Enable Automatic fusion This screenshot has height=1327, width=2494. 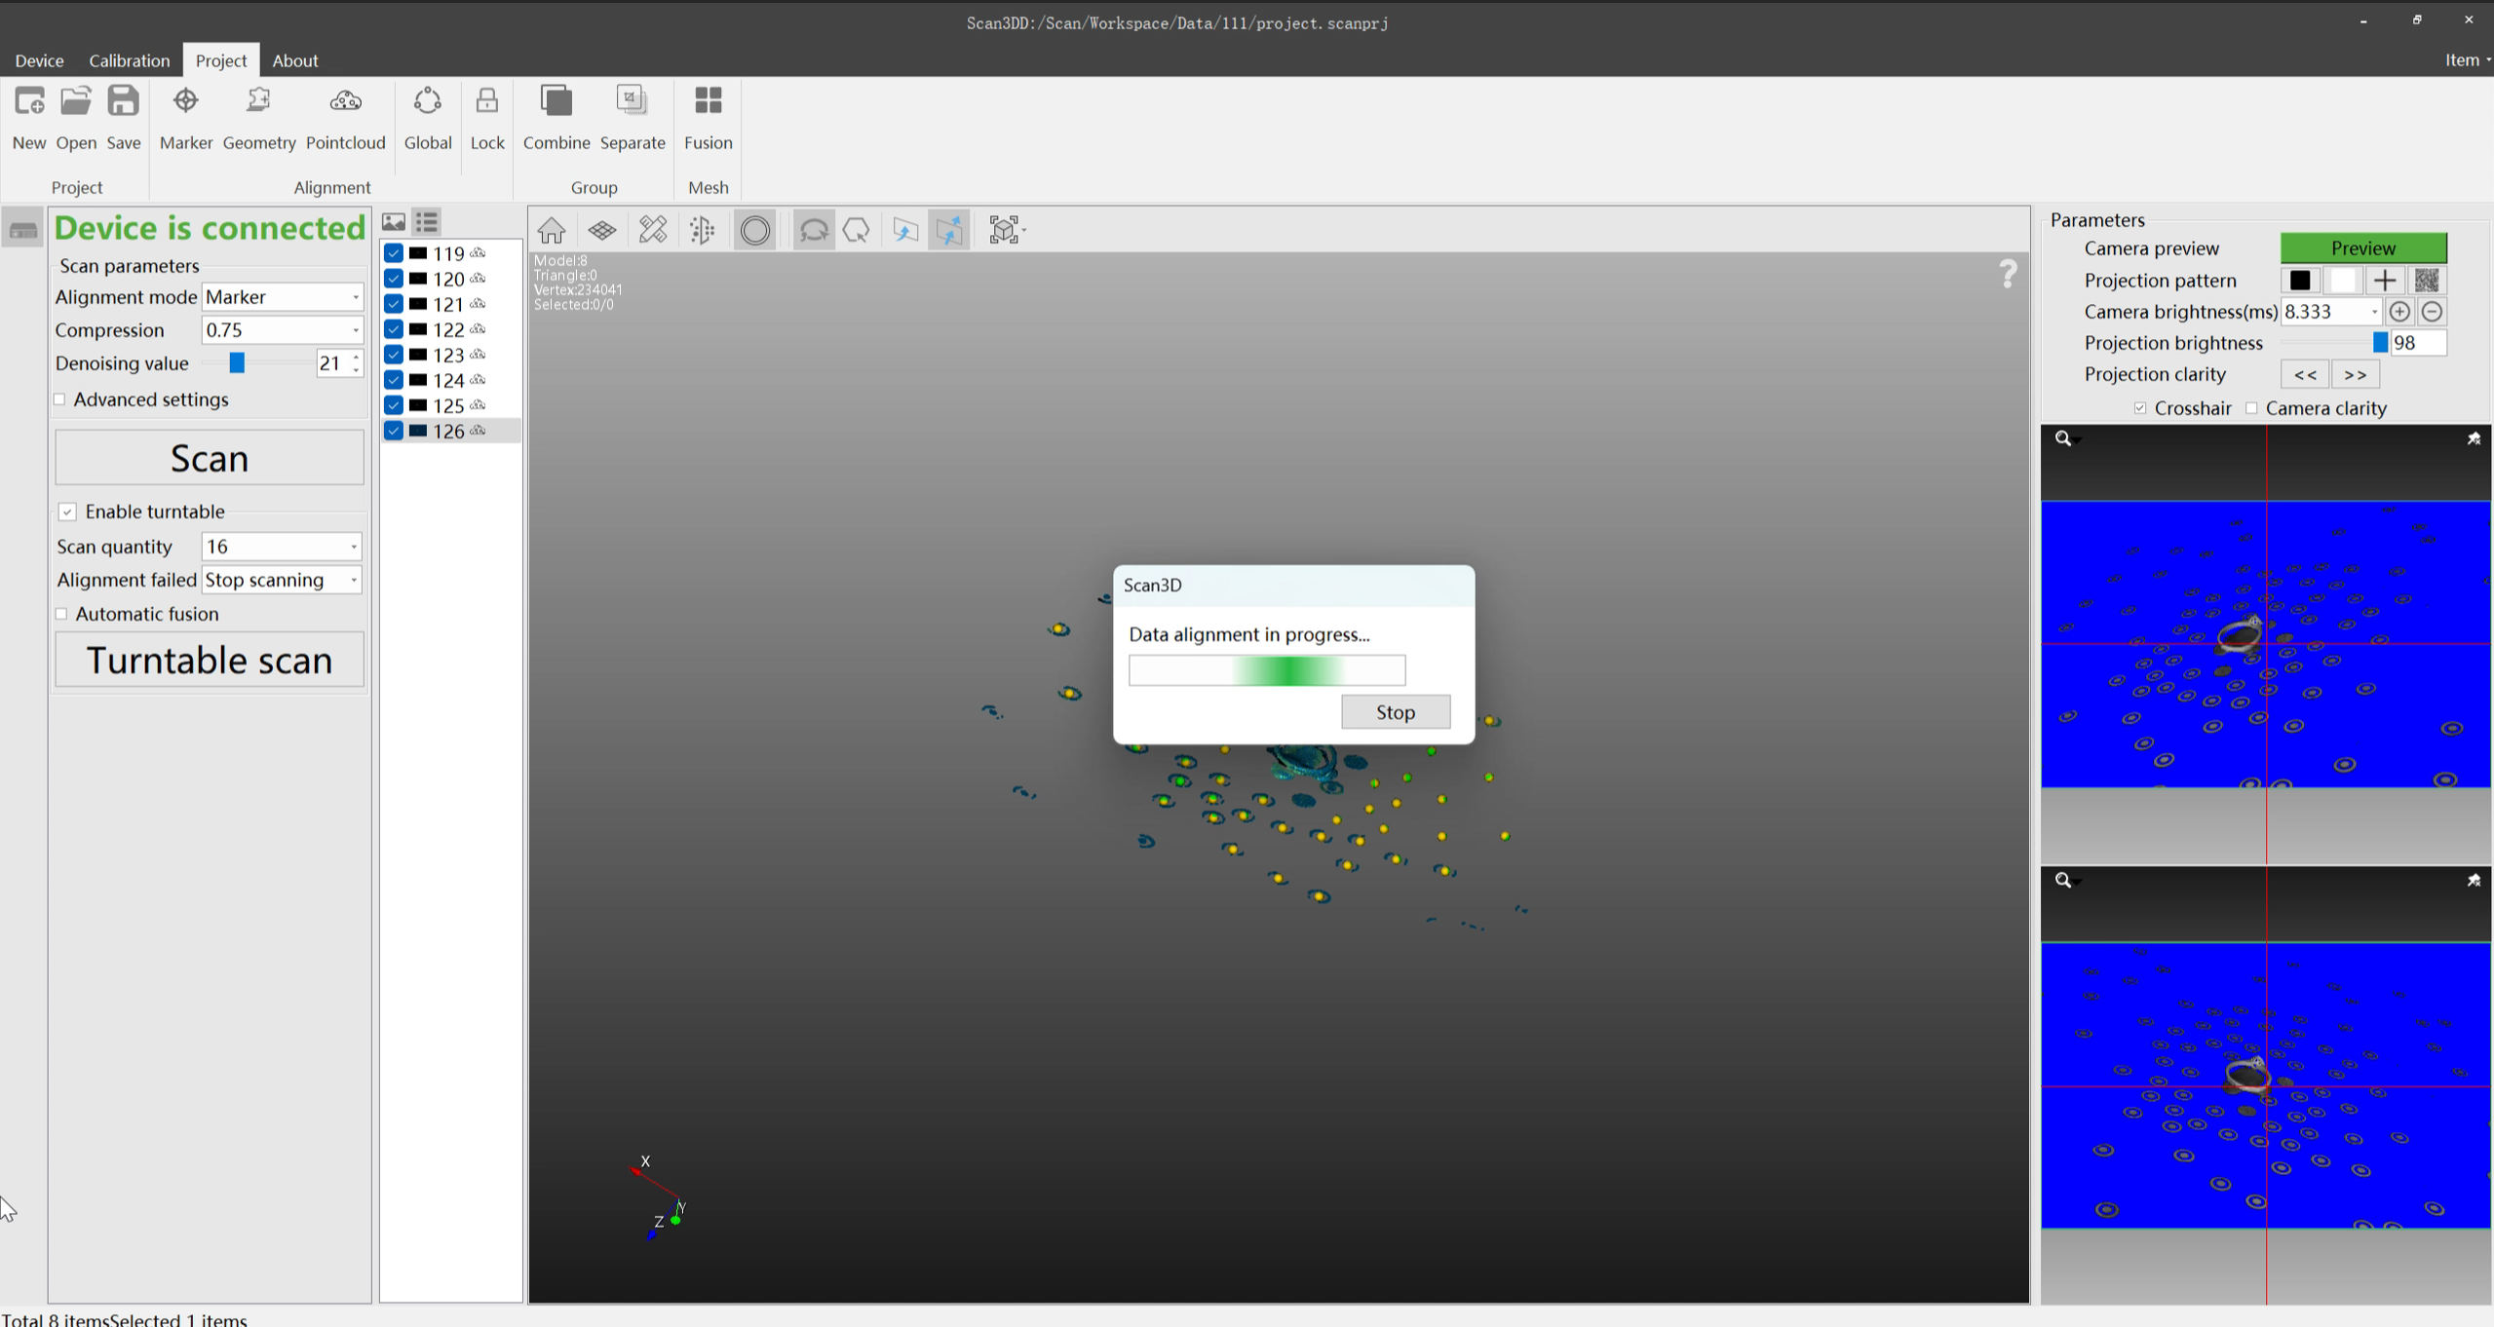tap(61, 614)
